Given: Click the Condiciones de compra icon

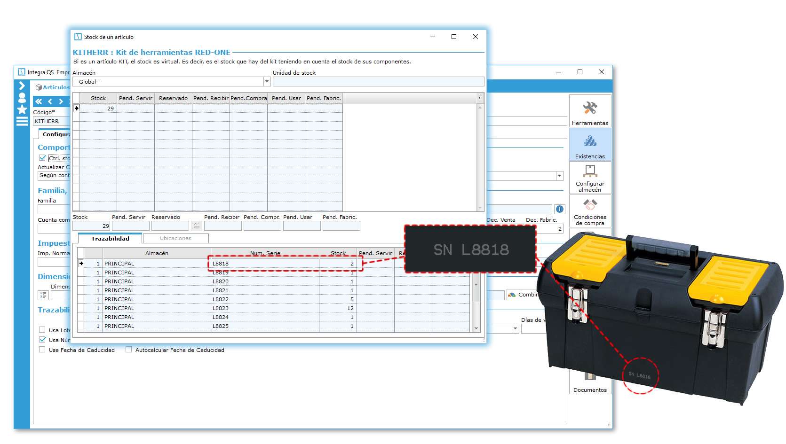Looking at the screenshot, I should (590, 212).
